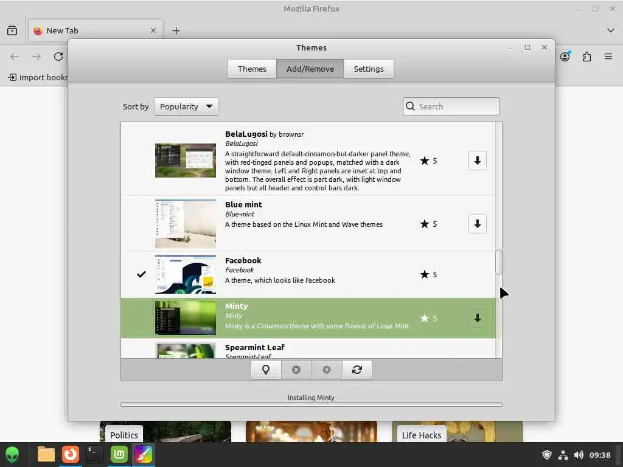
Task: Click the lightbulb more info button
Action: tap(266, 370)
